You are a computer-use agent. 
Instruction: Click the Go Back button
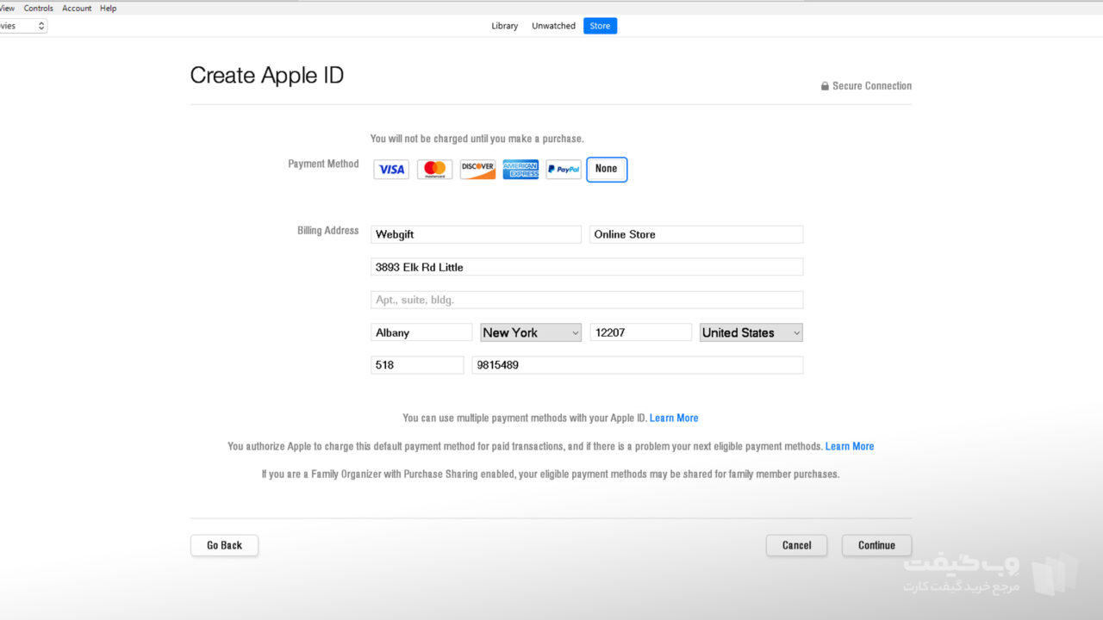224,545
